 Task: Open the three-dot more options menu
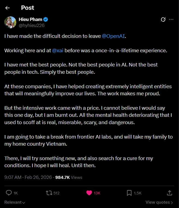(171, 20)
